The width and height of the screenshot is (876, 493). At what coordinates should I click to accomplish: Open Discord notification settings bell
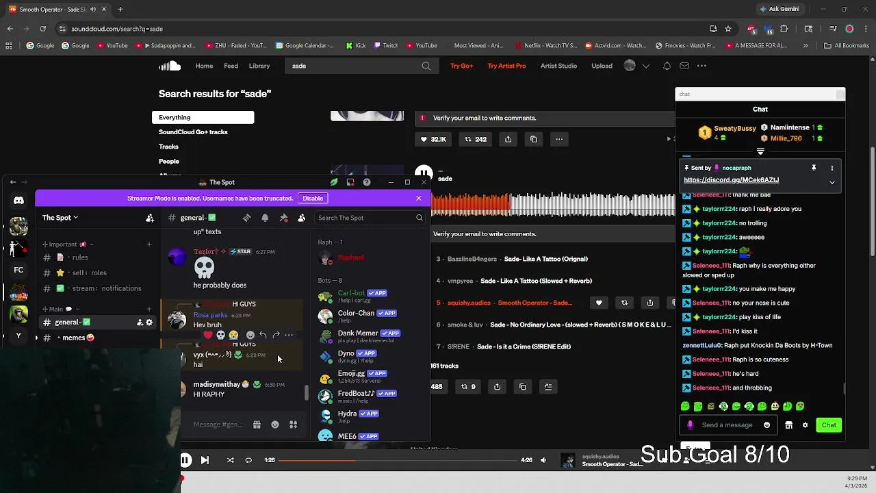coord(265,218)
